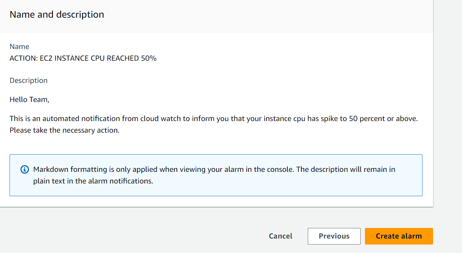Image resolution: width=462 pixels, height=253 pixels.
Task: Cancel the alarm creation
Action: 281,236
